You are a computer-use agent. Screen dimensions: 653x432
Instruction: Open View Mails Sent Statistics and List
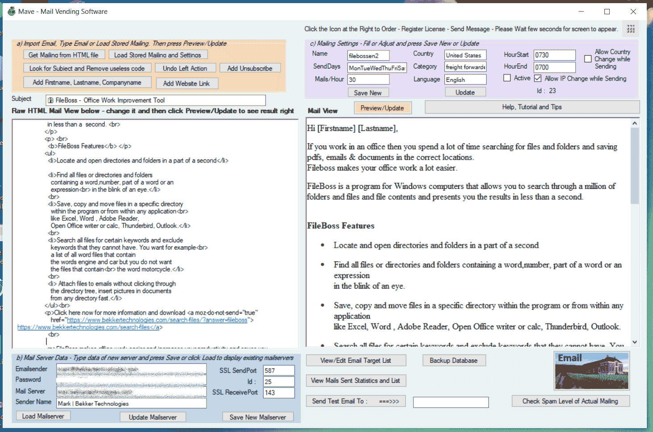click(356, 380)
